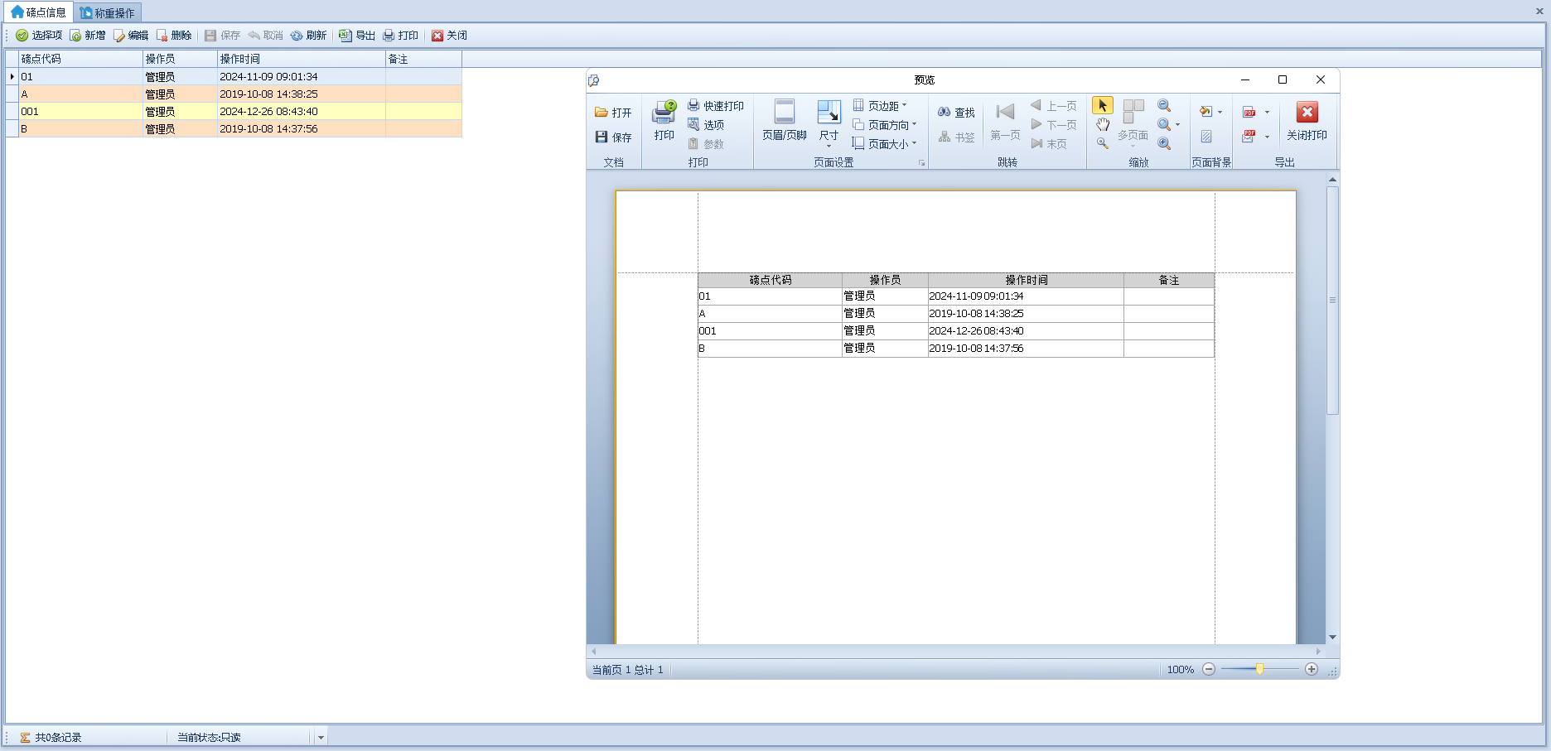Click the preview window title bar icon

click(x=593, y=80)
